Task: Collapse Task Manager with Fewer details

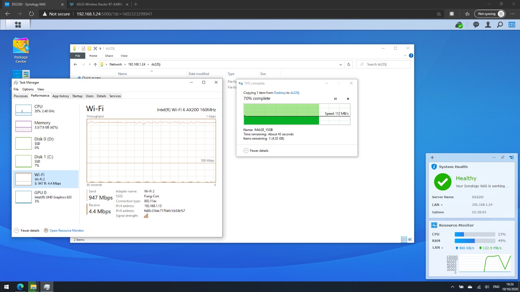Action: pyautogui.click(x=27, y=230)
